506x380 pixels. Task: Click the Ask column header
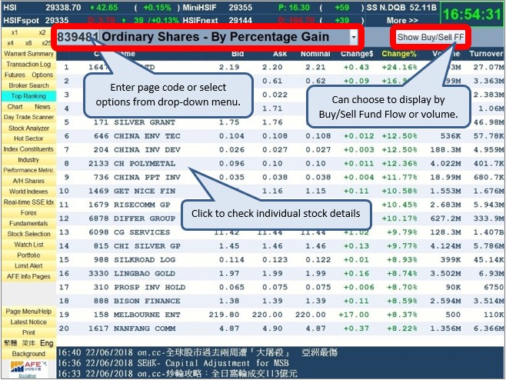280,54
